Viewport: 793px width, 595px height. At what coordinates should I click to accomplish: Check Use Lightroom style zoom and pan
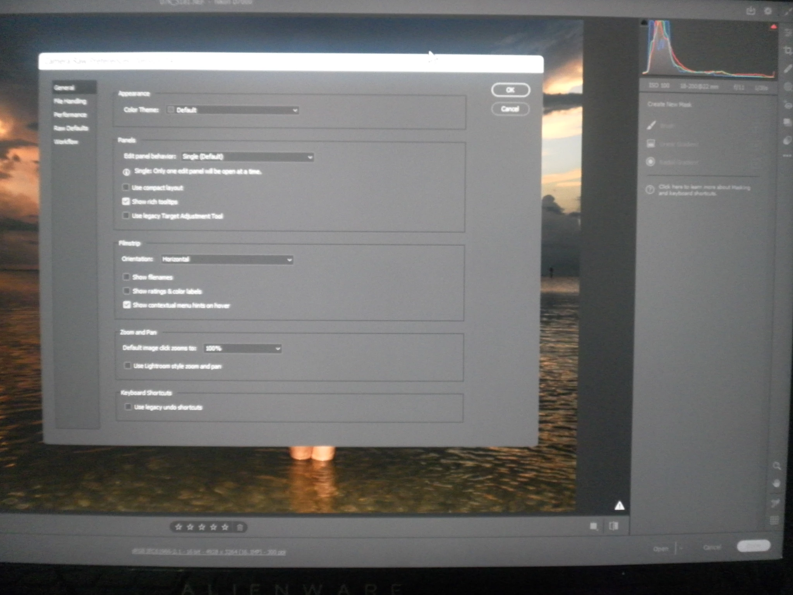tap(127, 366)
